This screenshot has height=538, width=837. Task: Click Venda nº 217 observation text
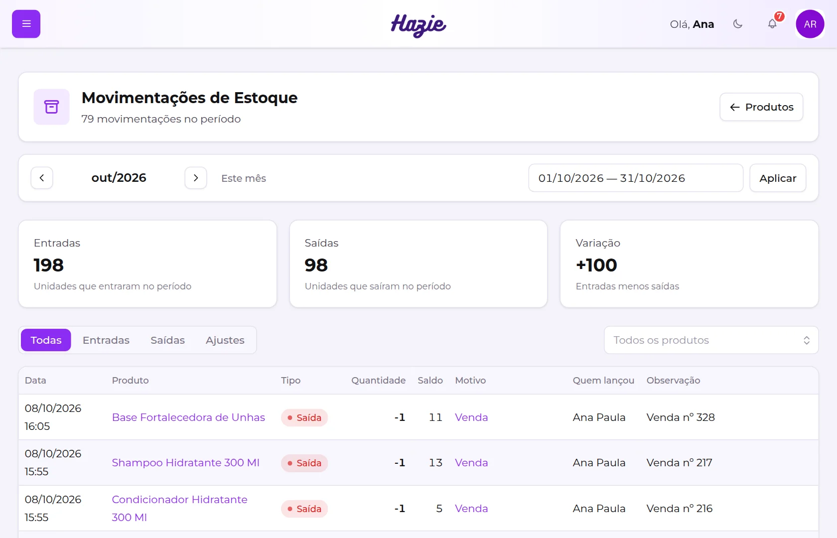pos(680,463)
